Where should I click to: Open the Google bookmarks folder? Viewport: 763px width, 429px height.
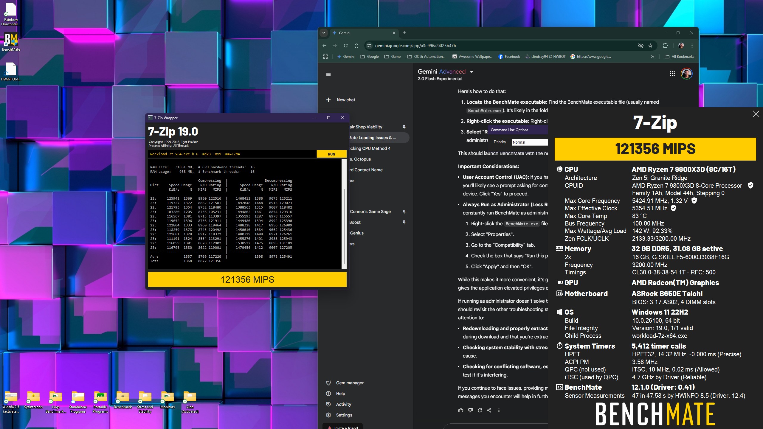click(370, 57)
